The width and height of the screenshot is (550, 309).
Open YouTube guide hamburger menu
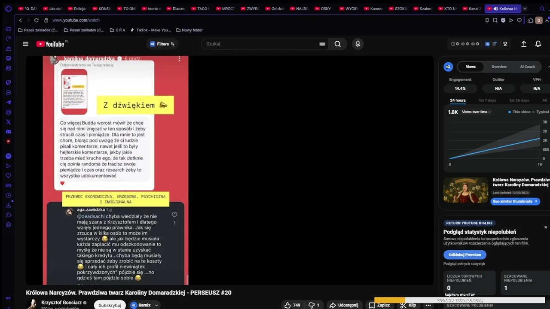tap(25, 44)
